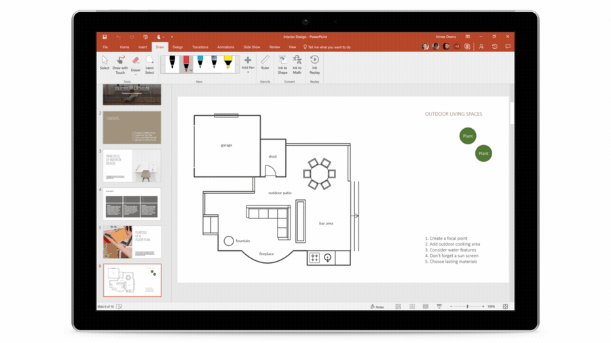Pick the galaxy-pattern pencil pen

click(214, 62)
